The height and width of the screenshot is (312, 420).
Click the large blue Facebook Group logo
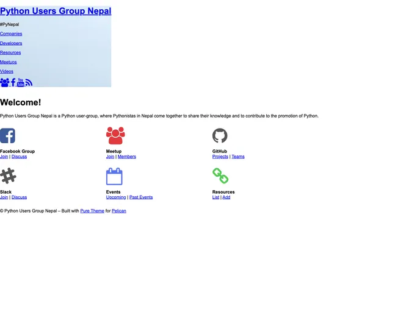tap(7, 136)
